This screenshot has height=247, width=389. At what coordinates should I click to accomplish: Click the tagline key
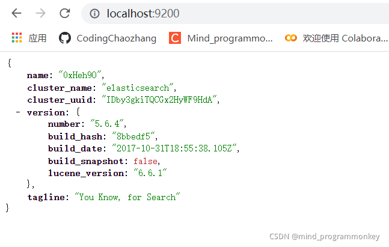tap(46, 197)
